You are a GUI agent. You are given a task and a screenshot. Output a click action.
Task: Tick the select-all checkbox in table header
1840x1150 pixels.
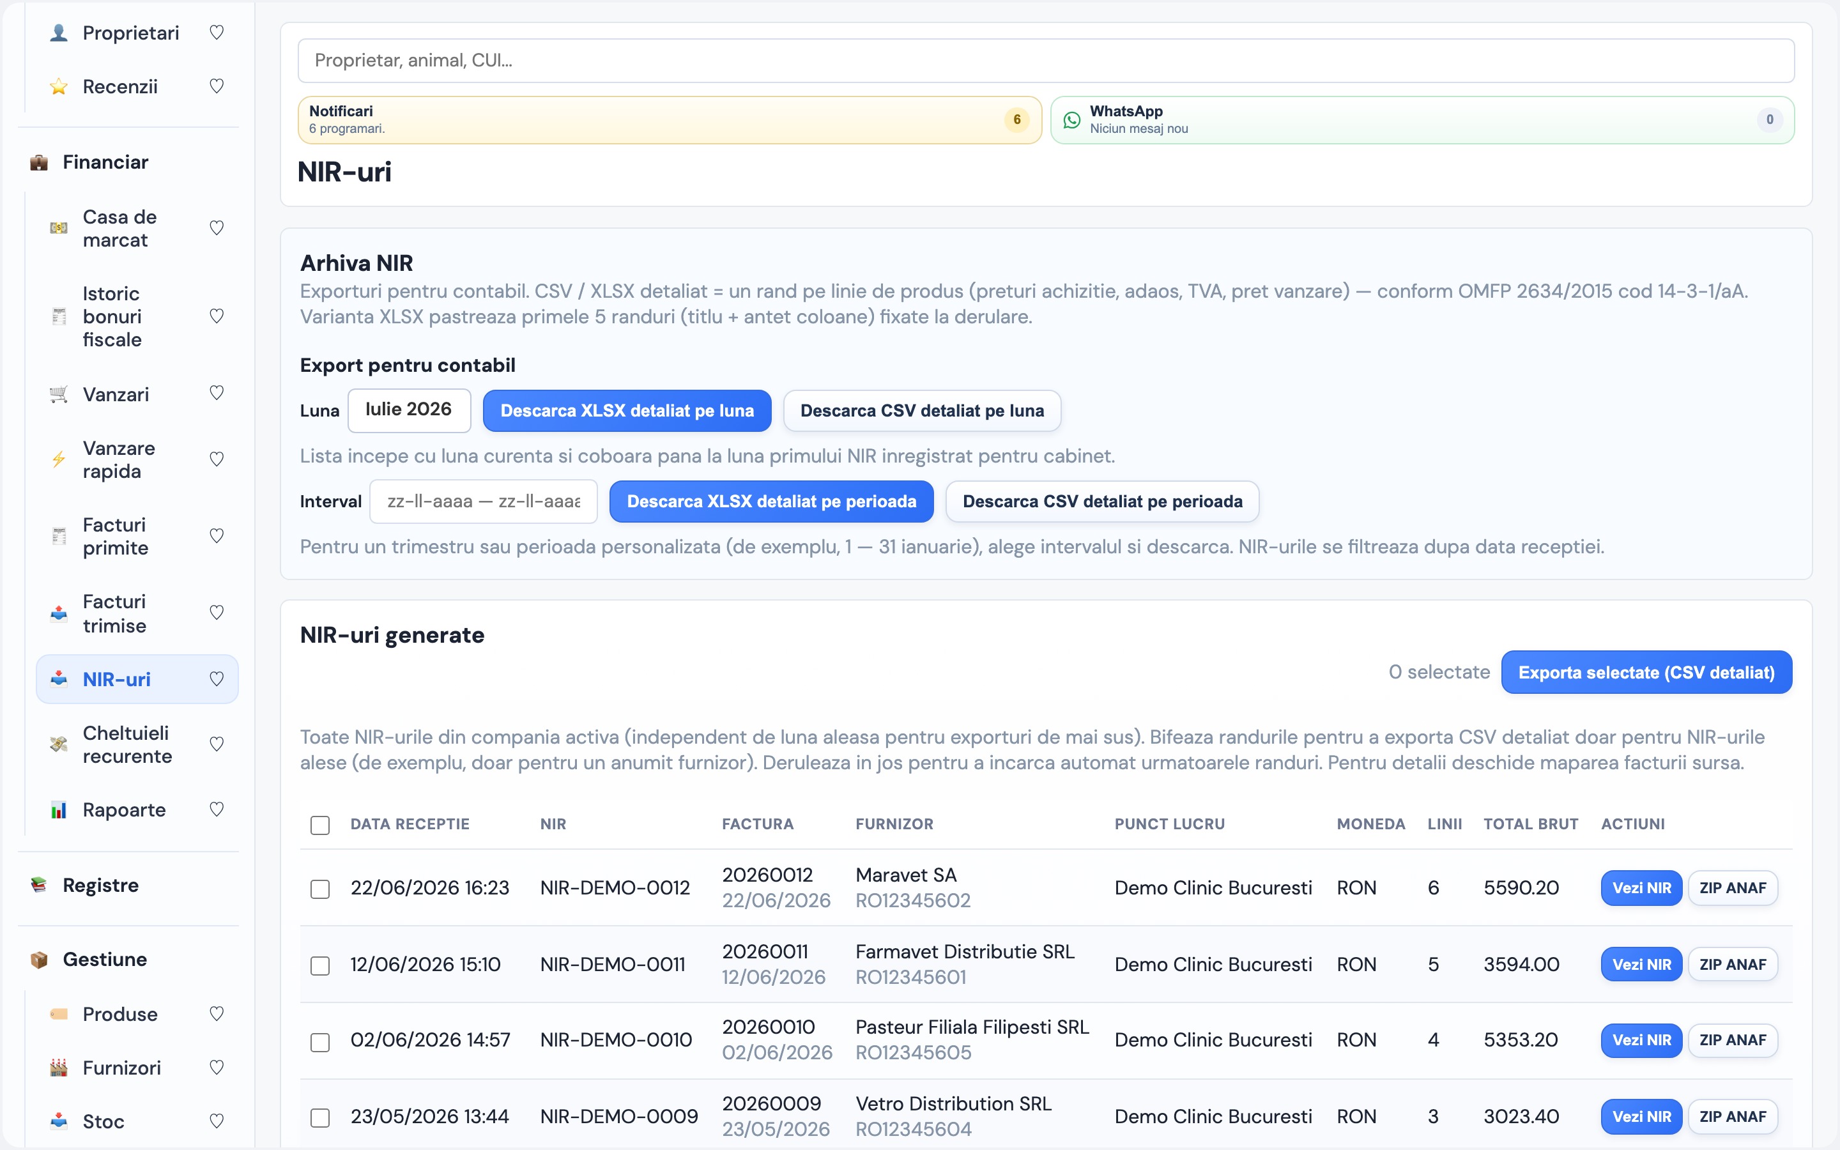tap(320, 825)
